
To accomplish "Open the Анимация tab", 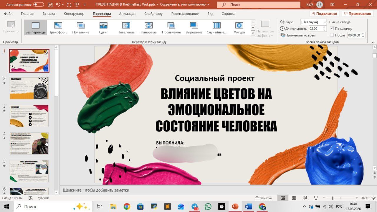I will [127, 14].
